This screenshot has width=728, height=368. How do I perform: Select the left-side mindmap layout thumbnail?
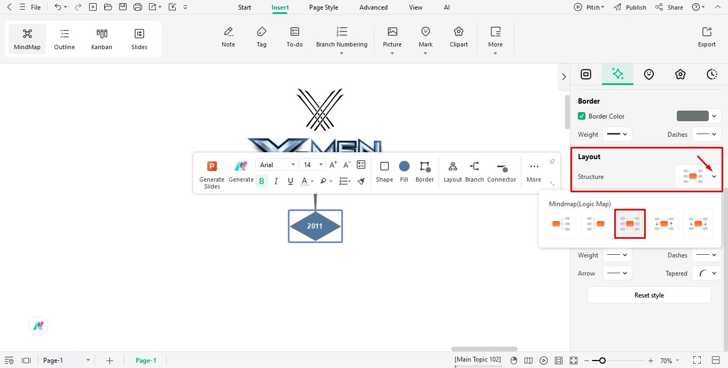[595, 223]
